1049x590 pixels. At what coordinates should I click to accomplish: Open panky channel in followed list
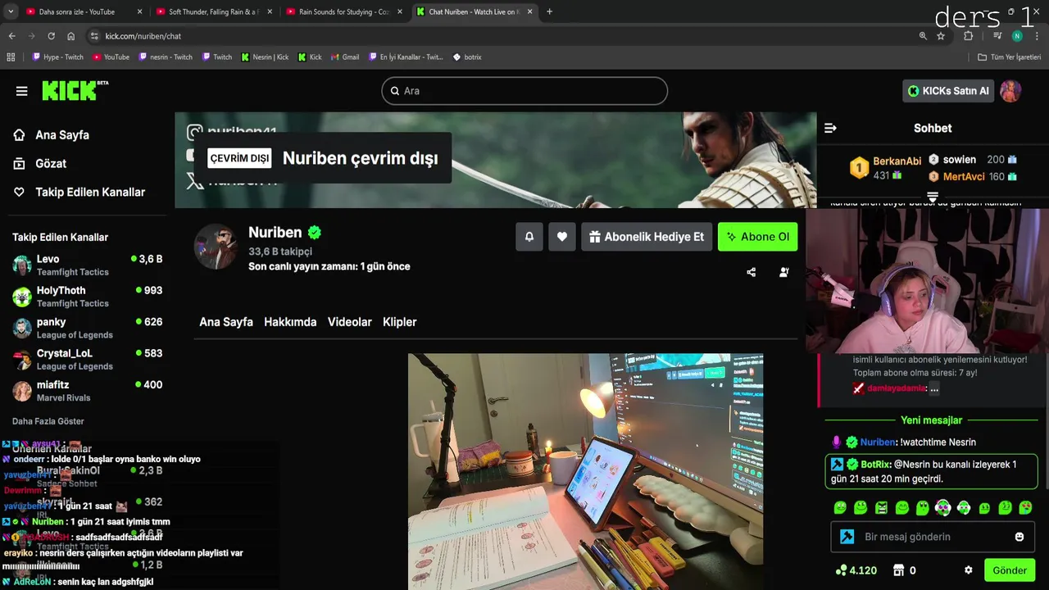click(88, 328)
